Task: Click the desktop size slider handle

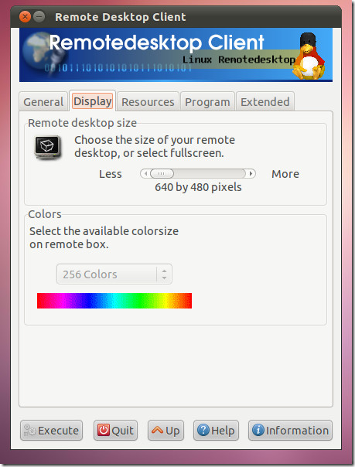Action: [x=162, y=173]
